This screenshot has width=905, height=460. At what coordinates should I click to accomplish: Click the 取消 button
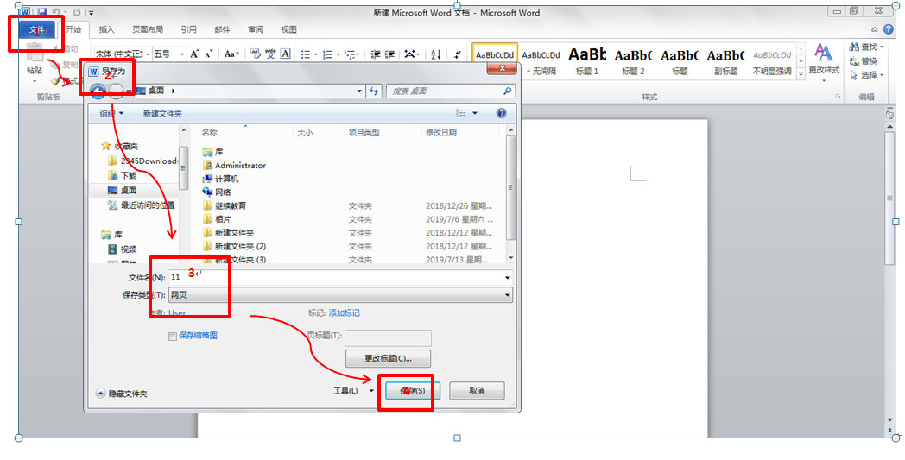tap(477, 391)
